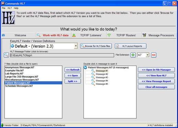Screen dimensions: 178x128
Task: Click the HL7 logo image
Action: 8,18
